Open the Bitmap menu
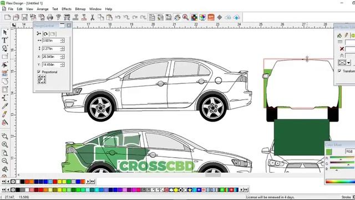Image resolution: width=355 pixels, height=200 pixels. tap(80, 9)
